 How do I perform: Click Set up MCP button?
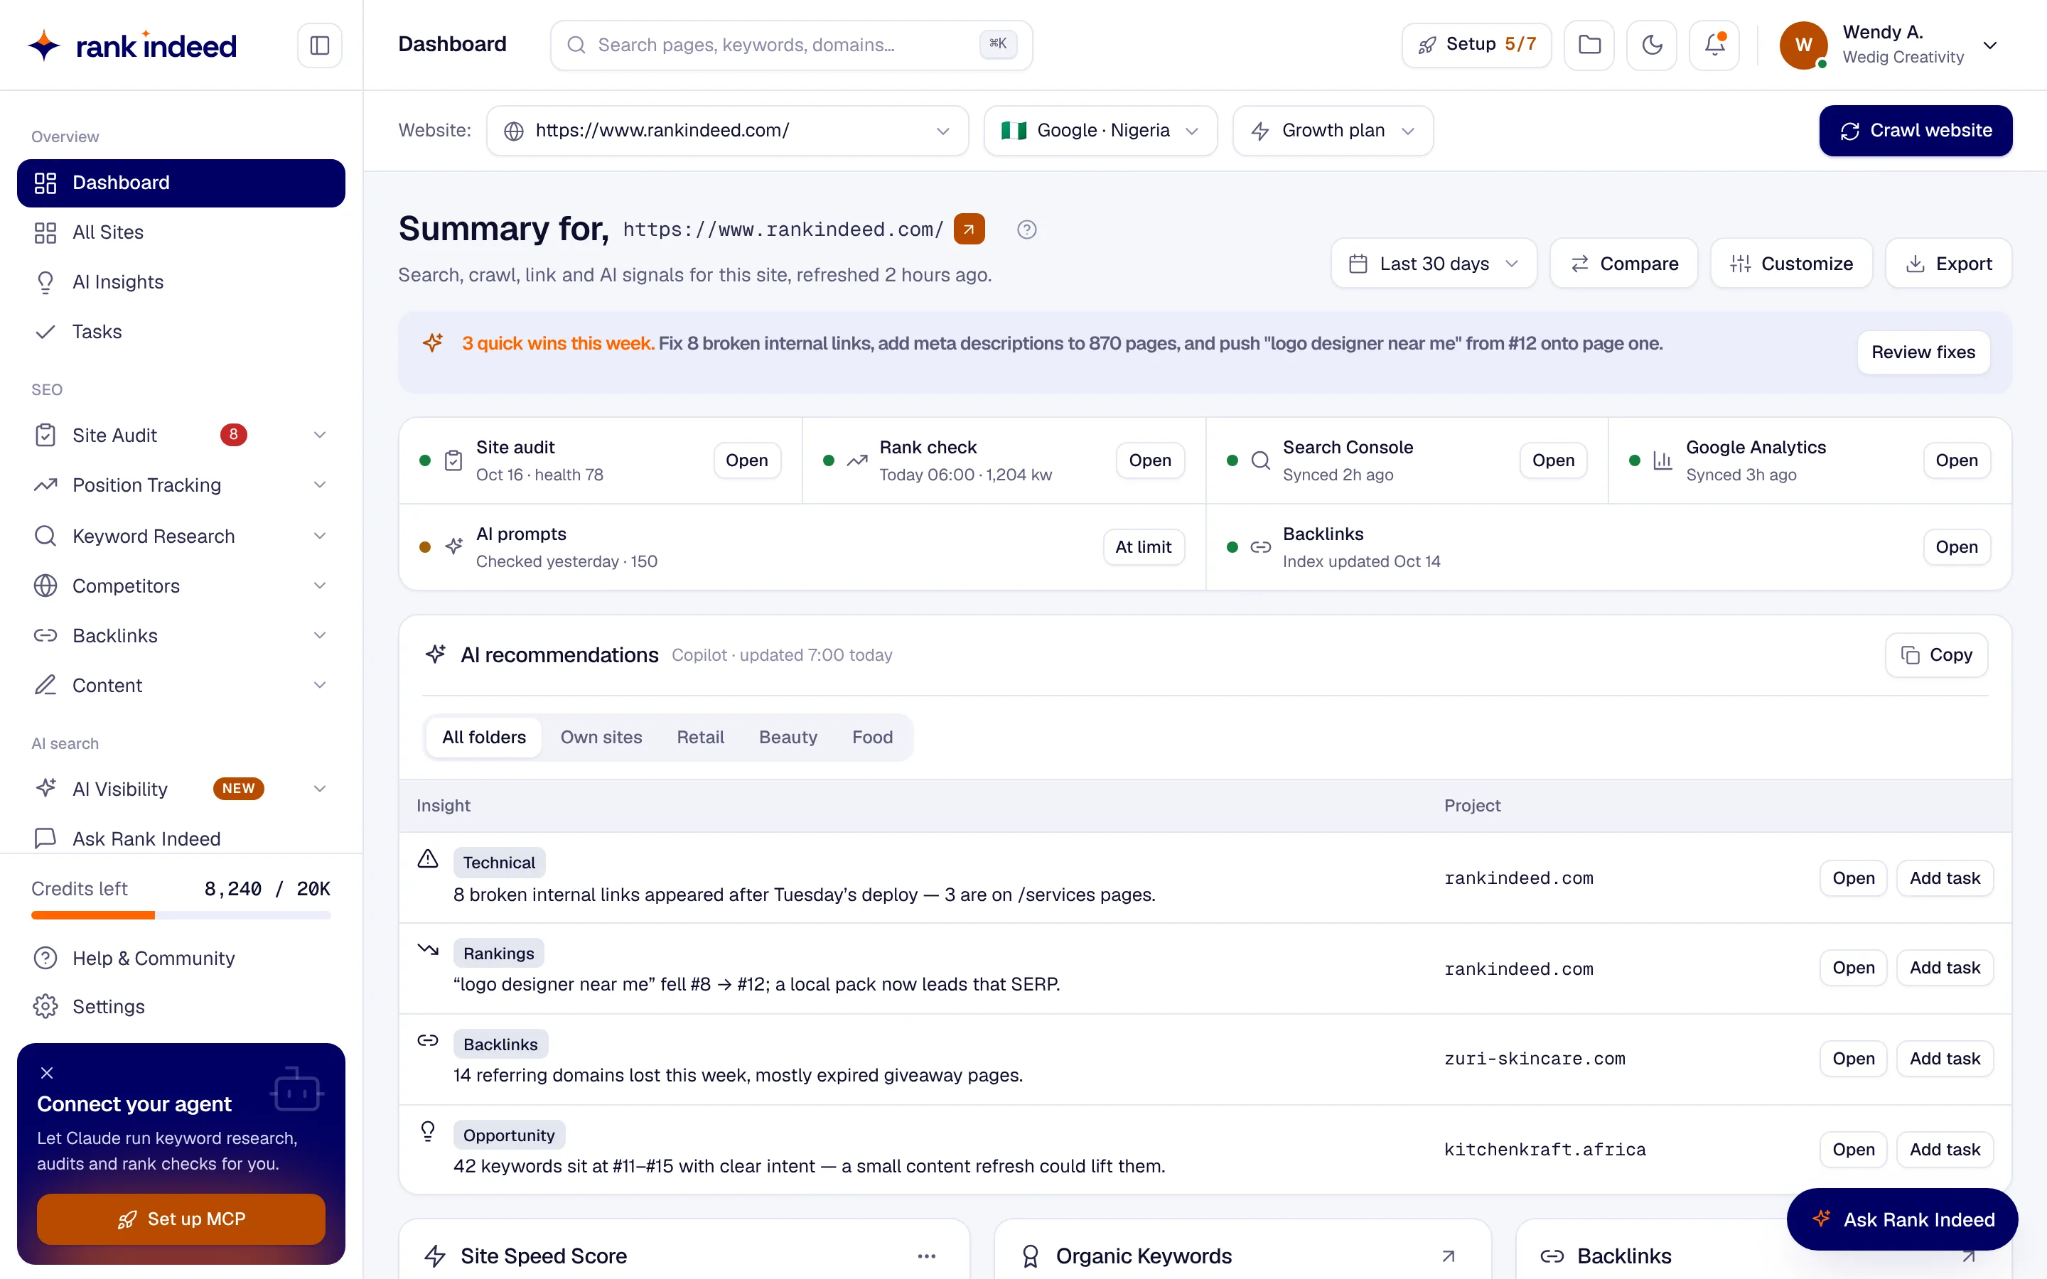(x=181, y=1219)
